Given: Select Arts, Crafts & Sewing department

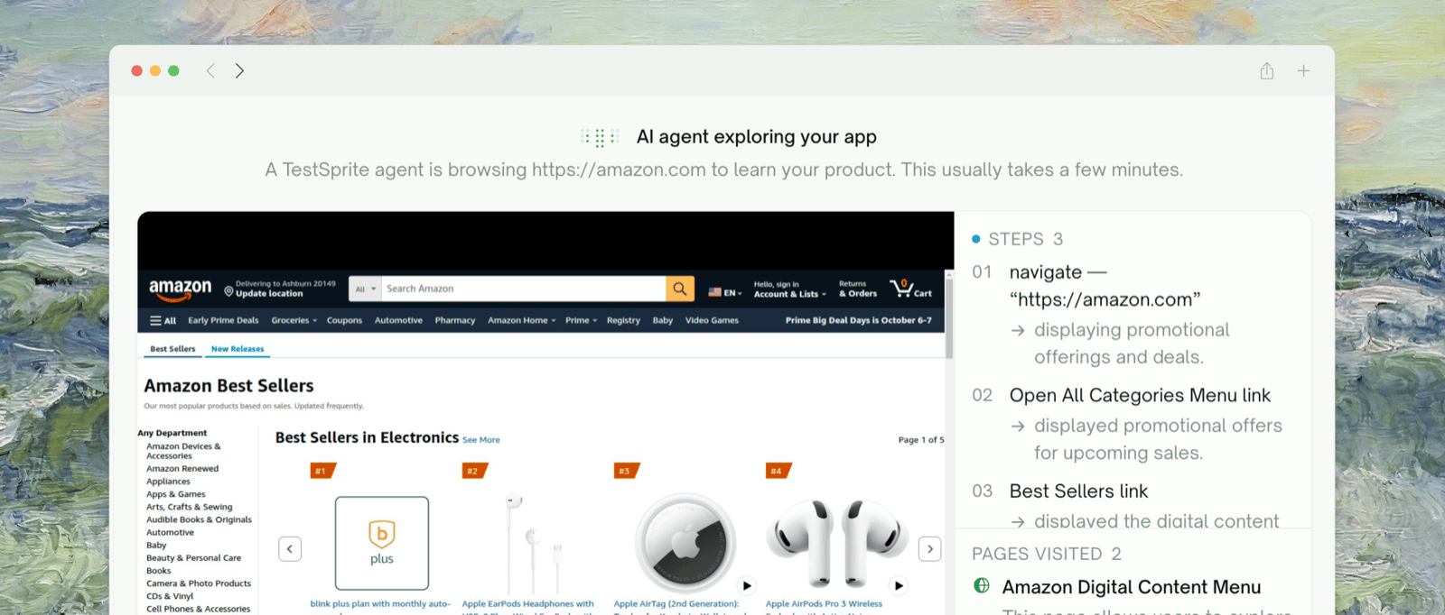Looking at the screenshot, I should point(190,507).
